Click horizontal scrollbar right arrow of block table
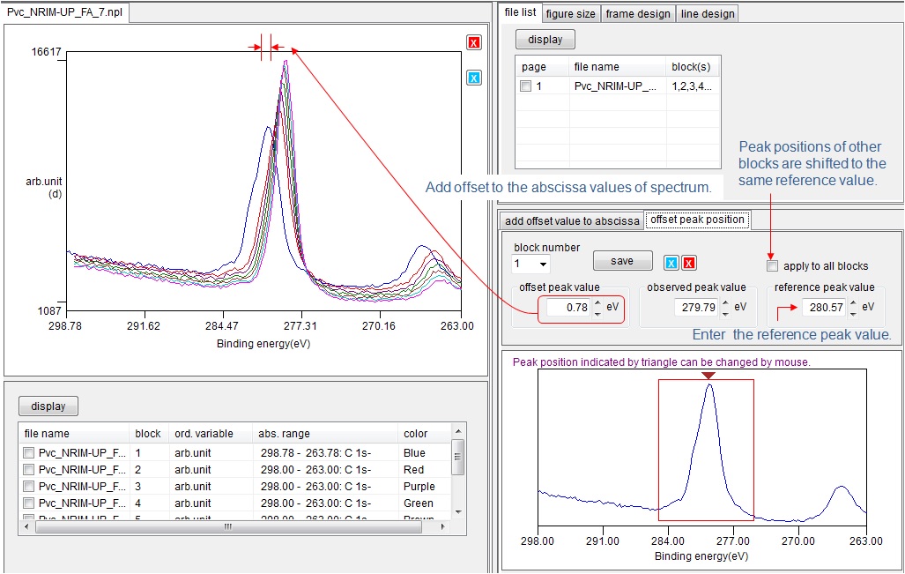905x574 pixels. point(442,526)
